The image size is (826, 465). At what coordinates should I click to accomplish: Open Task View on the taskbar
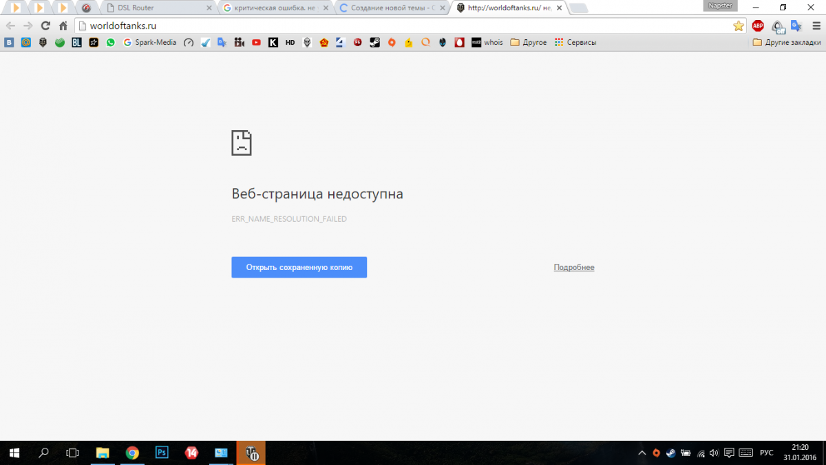[72, 453]
